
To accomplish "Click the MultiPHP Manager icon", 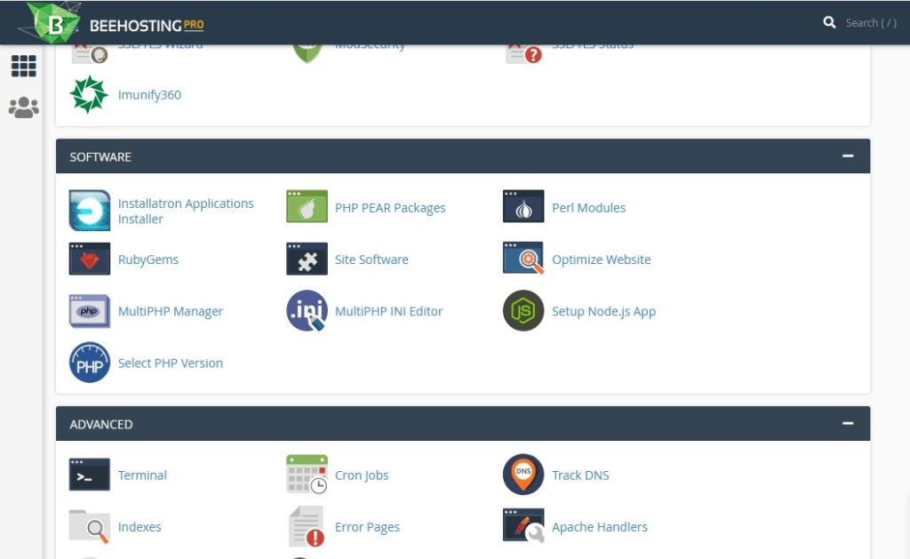I will (x=90, y=311).
